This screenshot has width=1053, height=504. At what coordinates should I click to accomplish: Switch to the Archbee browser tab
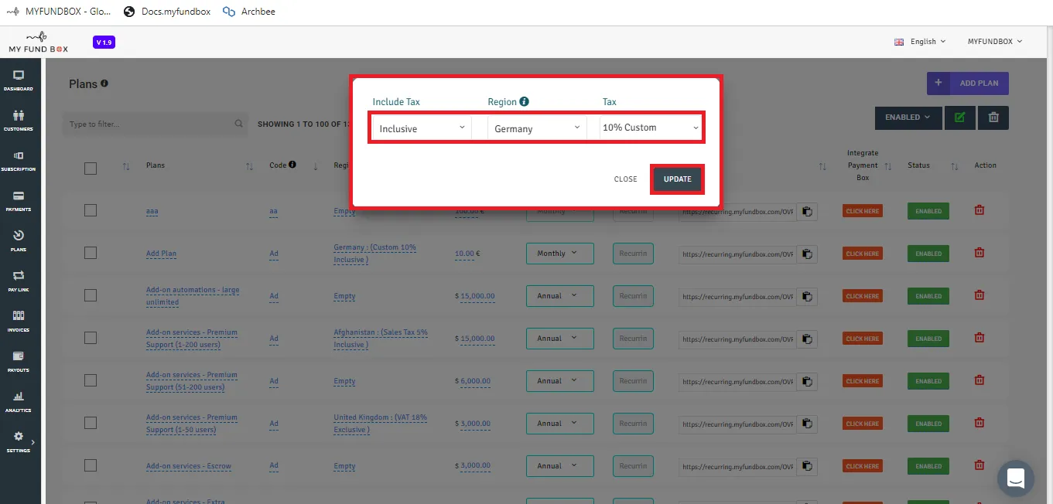(249, 12)
